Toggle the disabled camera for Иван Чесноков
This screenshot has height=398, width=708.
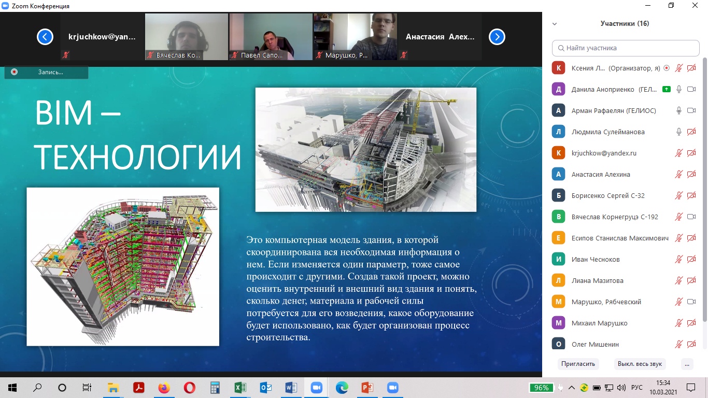(691, 259)
